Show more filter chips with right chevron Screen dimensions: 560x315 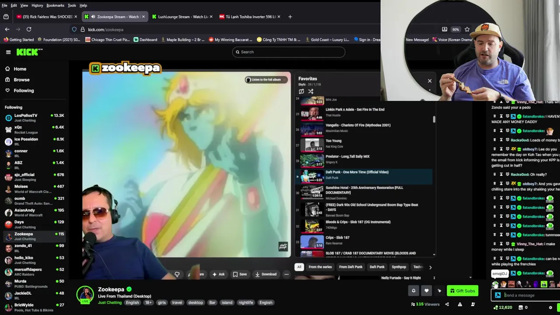[x=430, y=267]
